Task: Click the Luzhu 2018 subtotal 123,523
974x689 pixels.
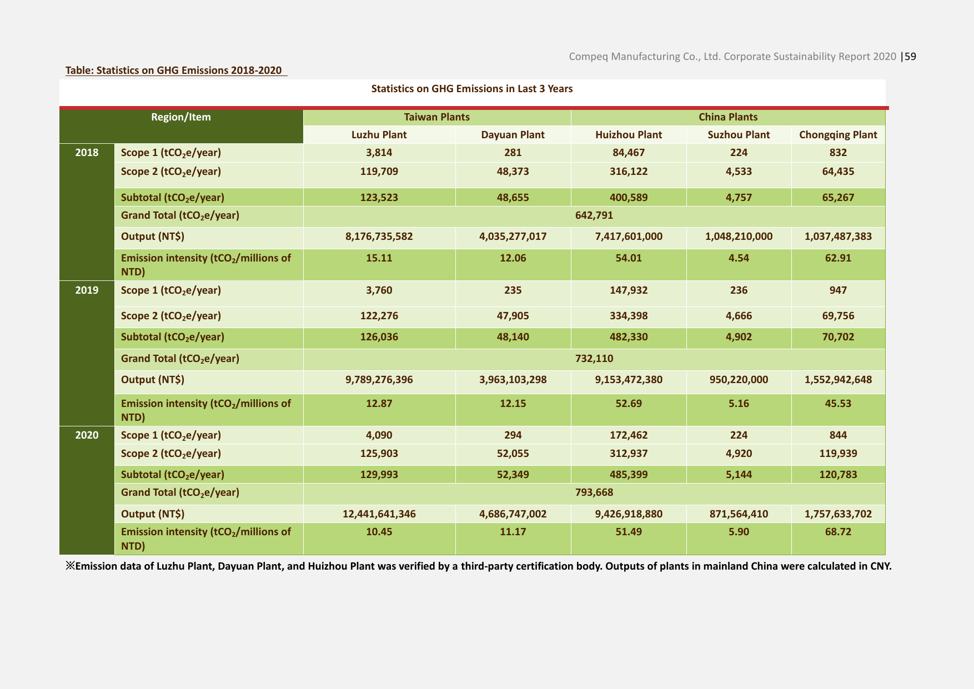Action: (379, 198)
